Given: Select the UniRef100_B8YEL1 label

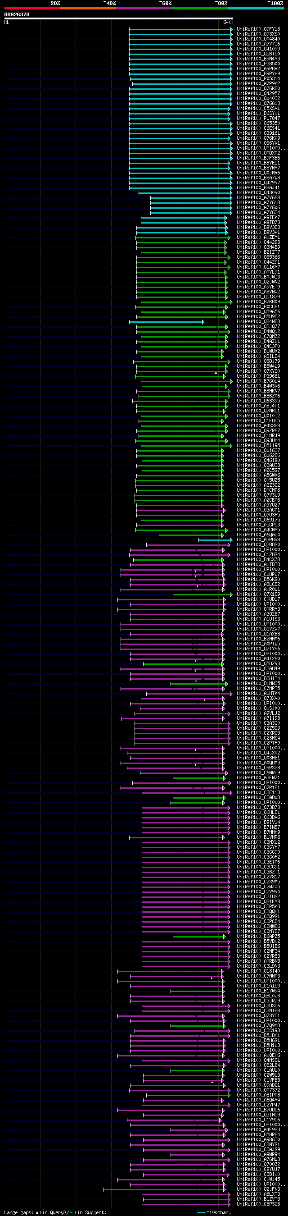Looking at the screenshot, I should (x=258, y=163).
